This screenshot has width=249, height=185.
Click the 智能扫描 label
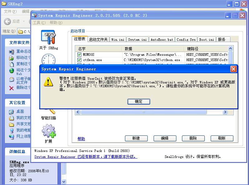coord(48,118)
